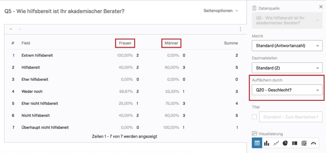
Task: Open the three-dot table options menu
Action: pyautogui.click(x=240, y=29)
